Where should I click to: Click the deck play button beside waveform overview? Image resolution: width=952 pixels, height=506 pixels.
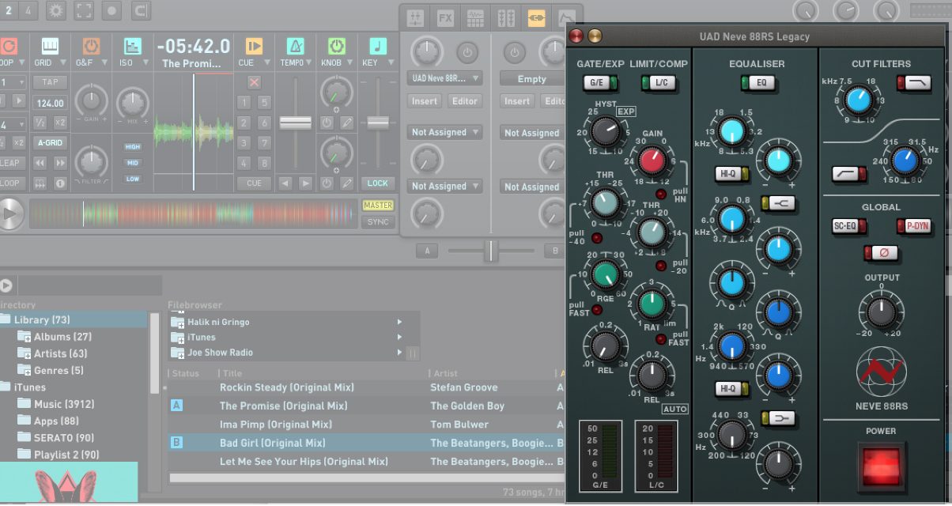(x=10, y=214)
